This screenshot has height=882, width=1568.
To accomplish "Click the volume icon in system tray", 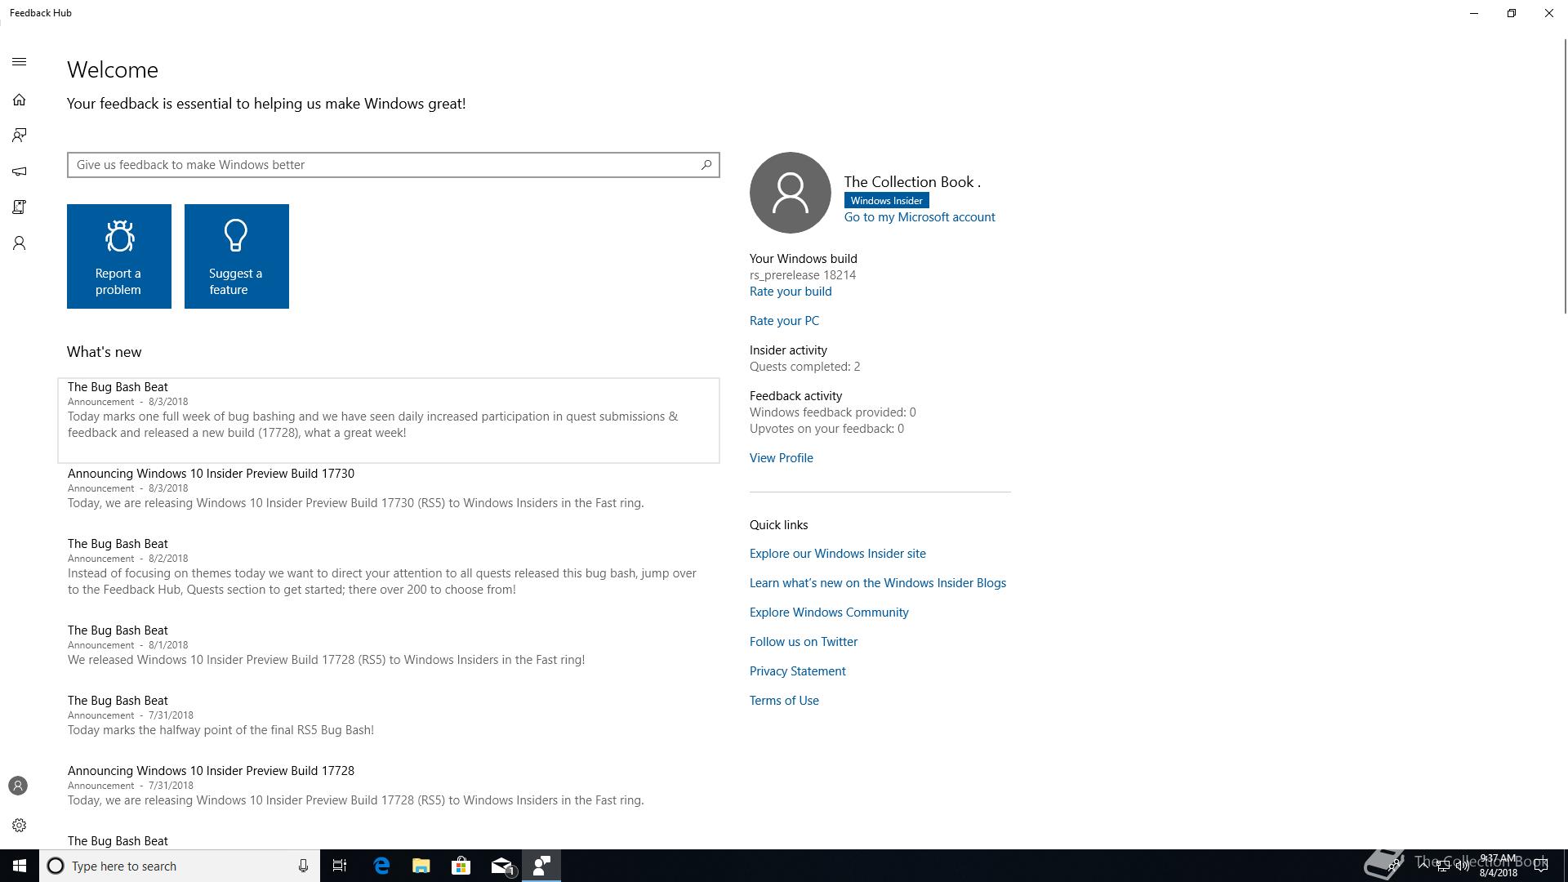I will click(x=1463, y=866).
